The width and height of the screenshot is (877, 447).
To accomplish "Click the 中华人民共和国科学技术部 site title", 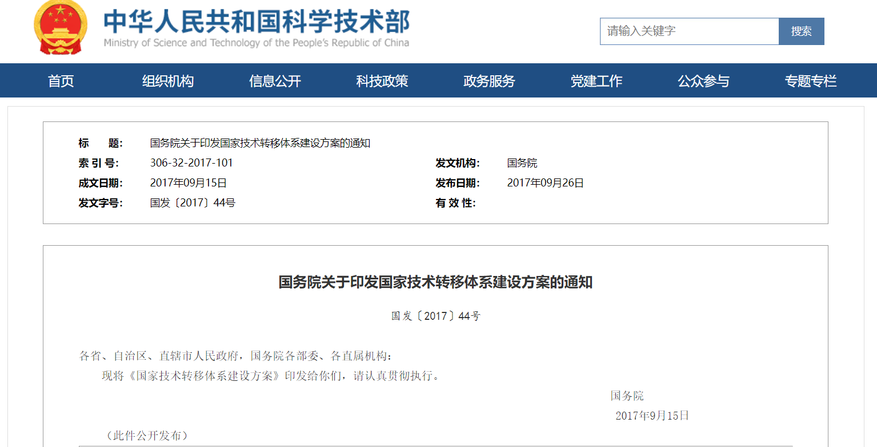I will (x=257, y=22).
